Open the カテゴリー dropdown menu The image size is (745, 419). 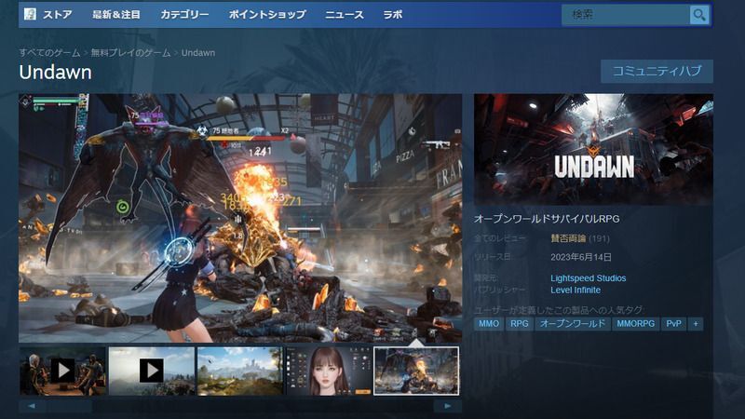(x=184, y=15)
